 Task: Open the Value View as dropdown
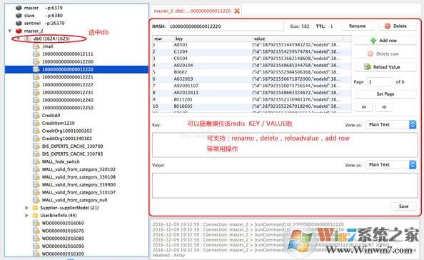[391, 164]
